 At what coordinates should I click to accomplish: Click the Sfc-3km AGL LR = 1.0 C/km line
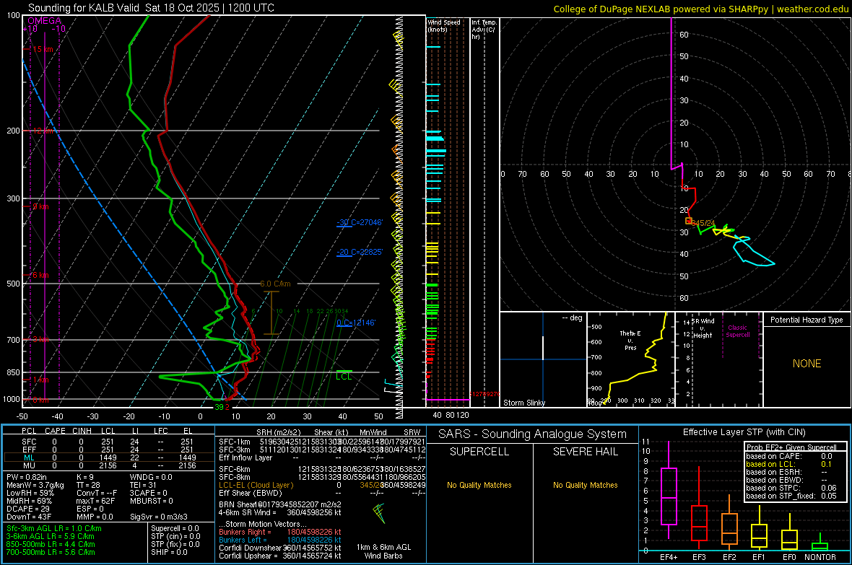(x=54, y=528)
